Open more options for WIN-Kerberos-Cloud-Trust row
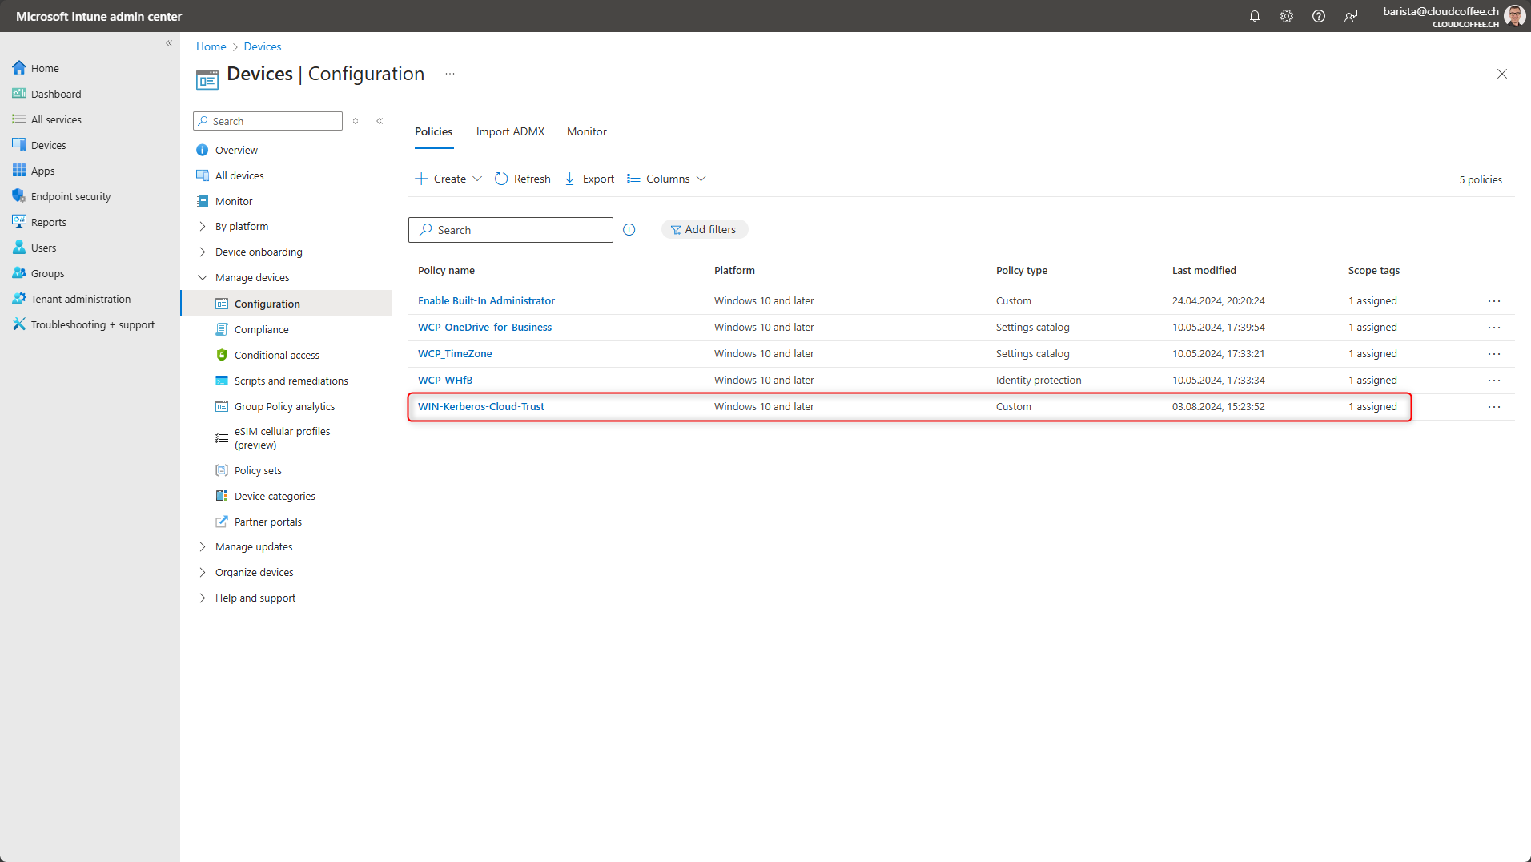The height and width of the screenshot is (862, 1531). [x=1494, y=407]
